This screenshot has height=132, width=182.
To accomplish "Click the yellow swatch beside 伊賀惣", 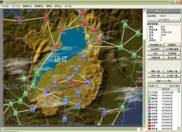I will (149, 96).
